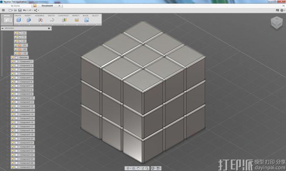286x171 pixels.
Task: Click the comments chat icon top right
Action: point(277,10)
